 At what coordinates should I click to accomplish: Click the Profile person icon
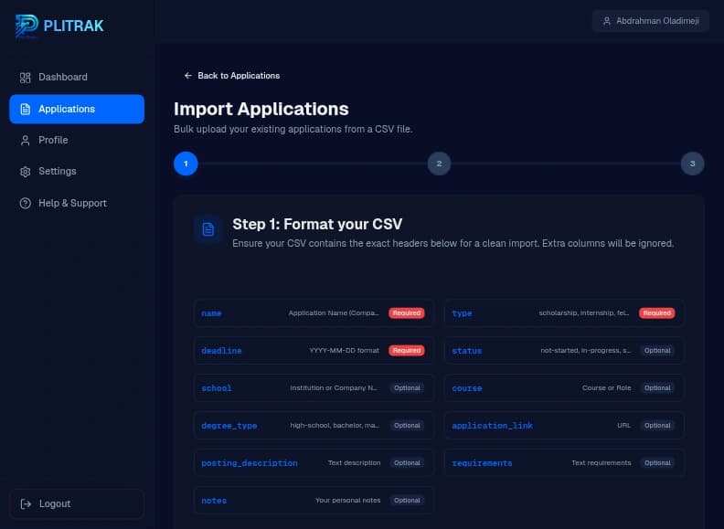point(26,141)
